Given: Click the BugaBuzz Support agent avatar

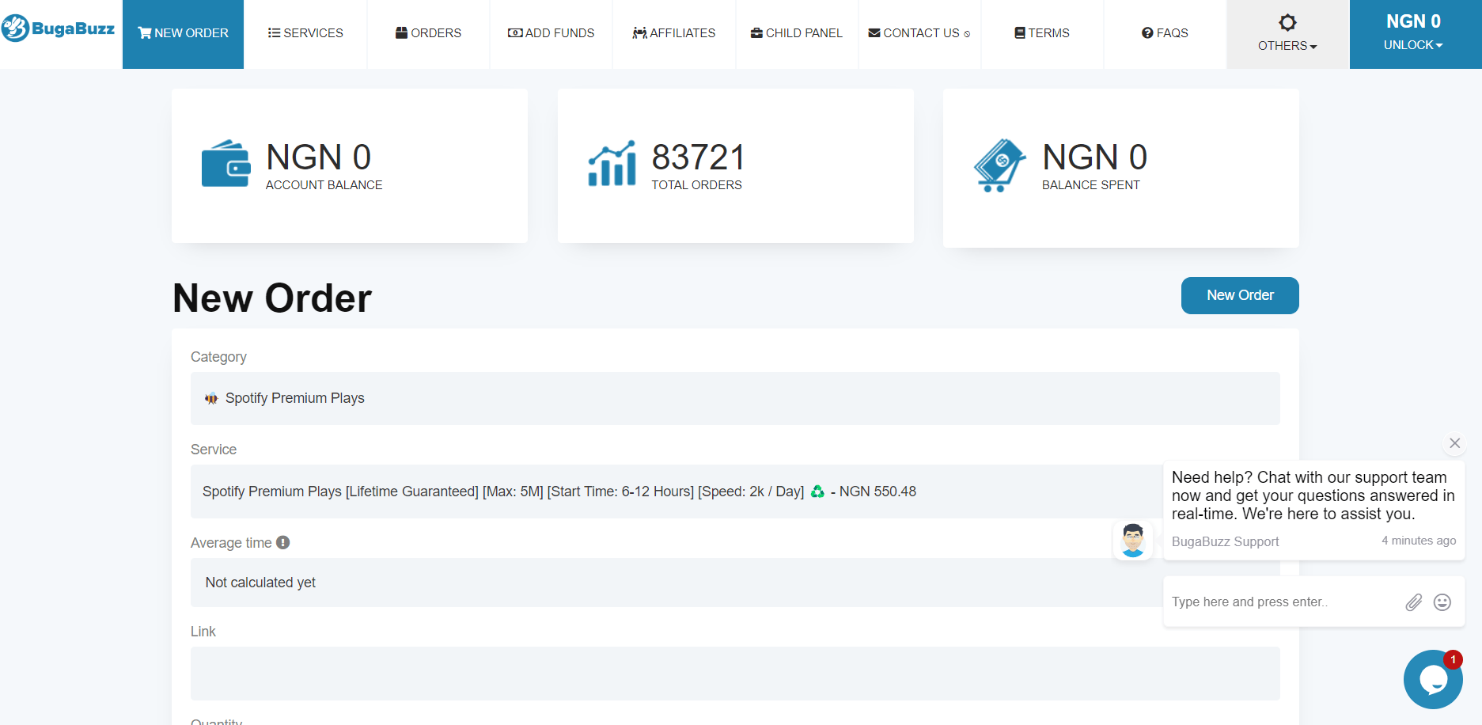Looking at the screenshot, I should (x=1132, y=541).
